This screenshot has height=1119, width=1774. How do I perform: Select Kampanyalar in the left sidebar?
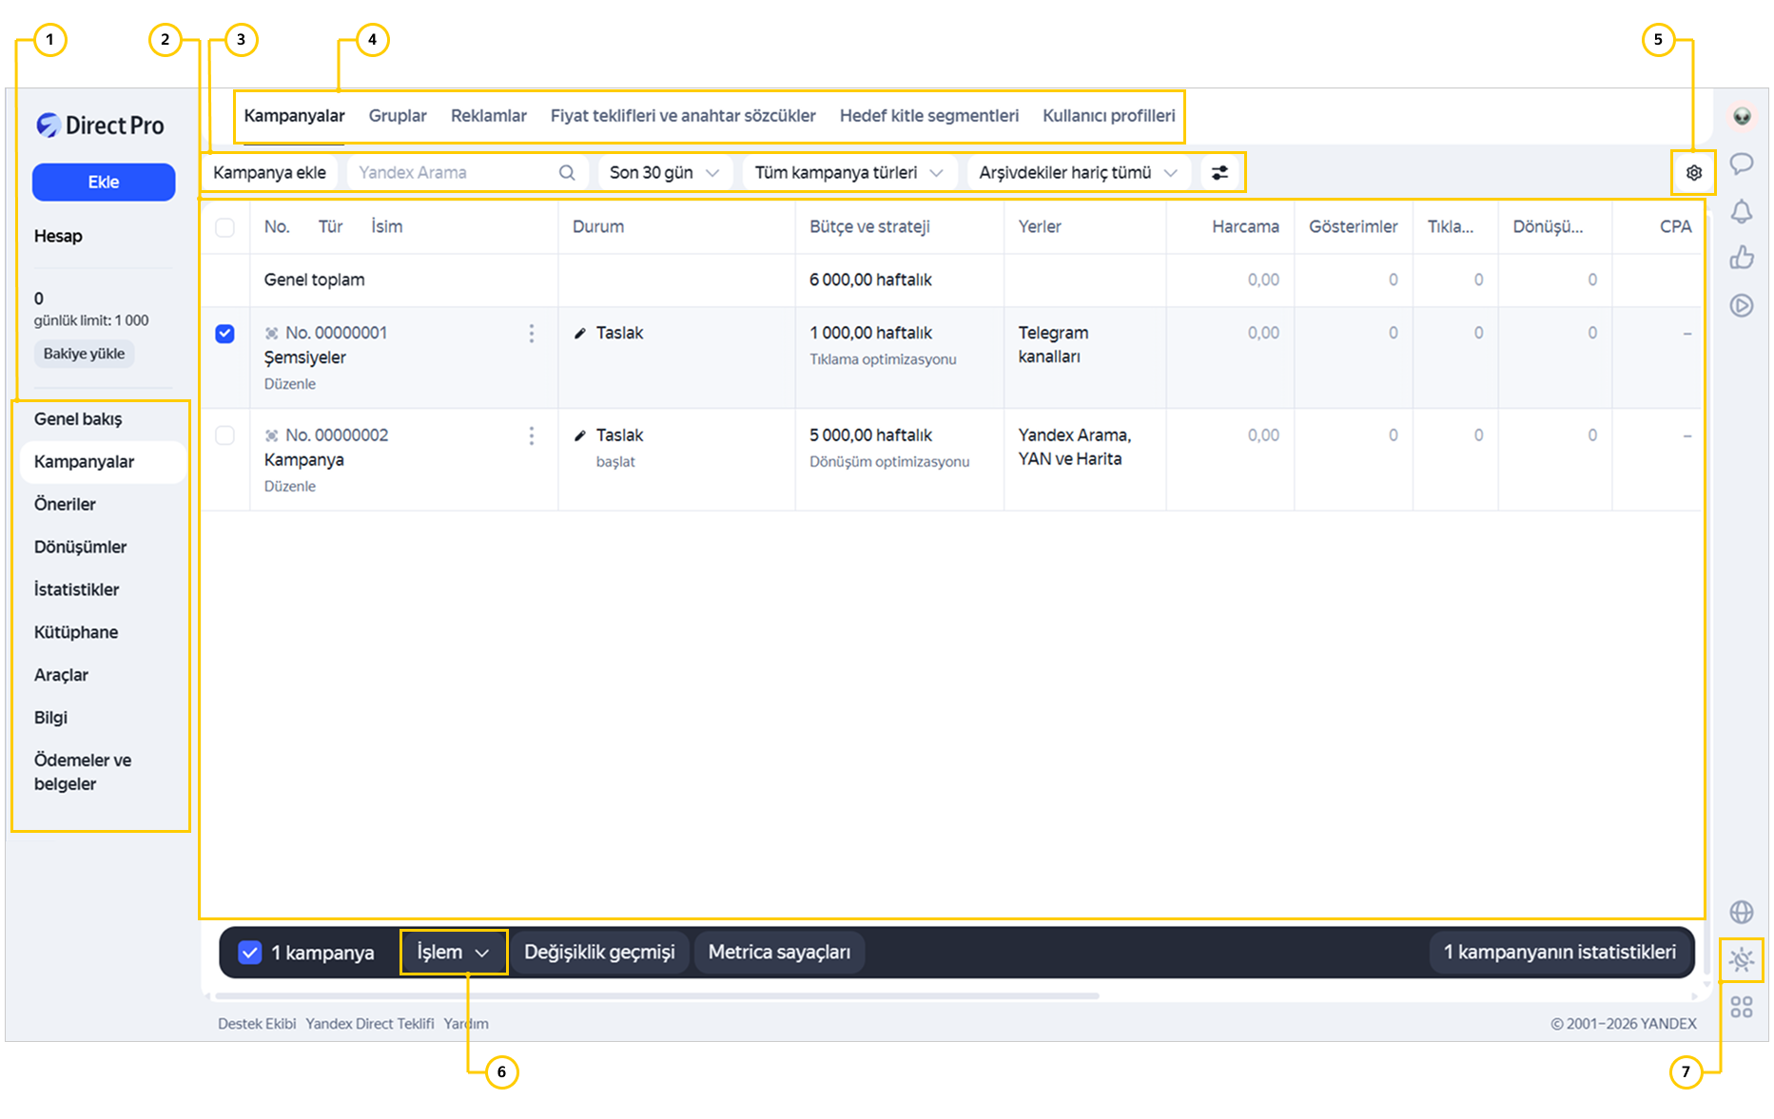[x=103, y=462]
